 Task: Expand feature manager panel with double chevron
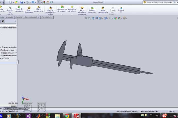point(16,21)
